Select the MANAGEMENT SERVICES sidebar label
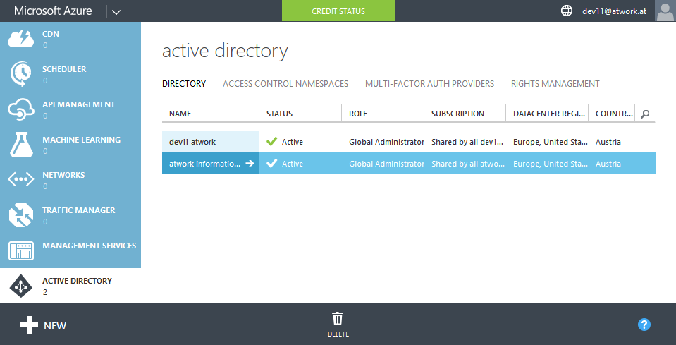 [90, 246]
